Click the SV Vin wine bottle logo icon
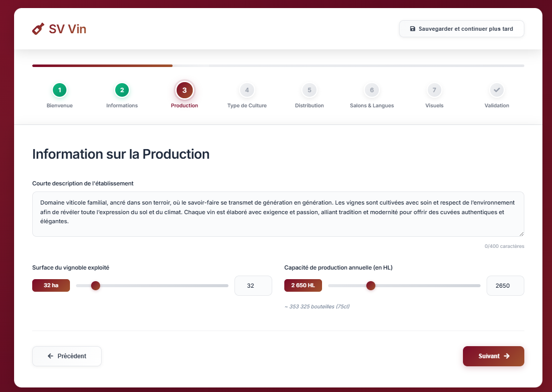The height and width of the screenshot is (392, 552). pyautogui.click(x=38, y=29)
